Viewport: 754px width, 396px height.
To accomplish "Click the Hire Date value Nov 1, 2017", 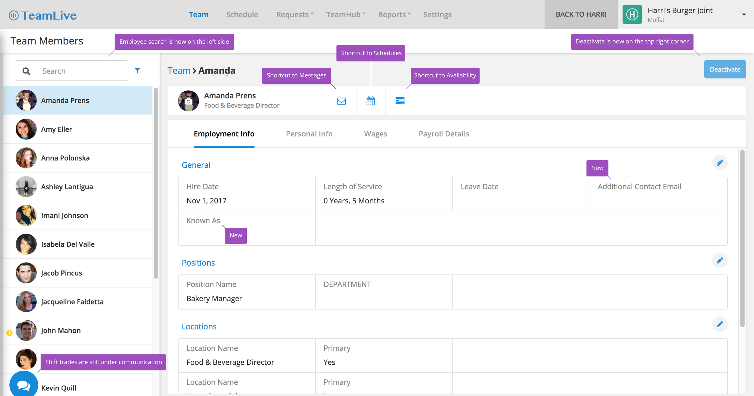I will point(206,201).
